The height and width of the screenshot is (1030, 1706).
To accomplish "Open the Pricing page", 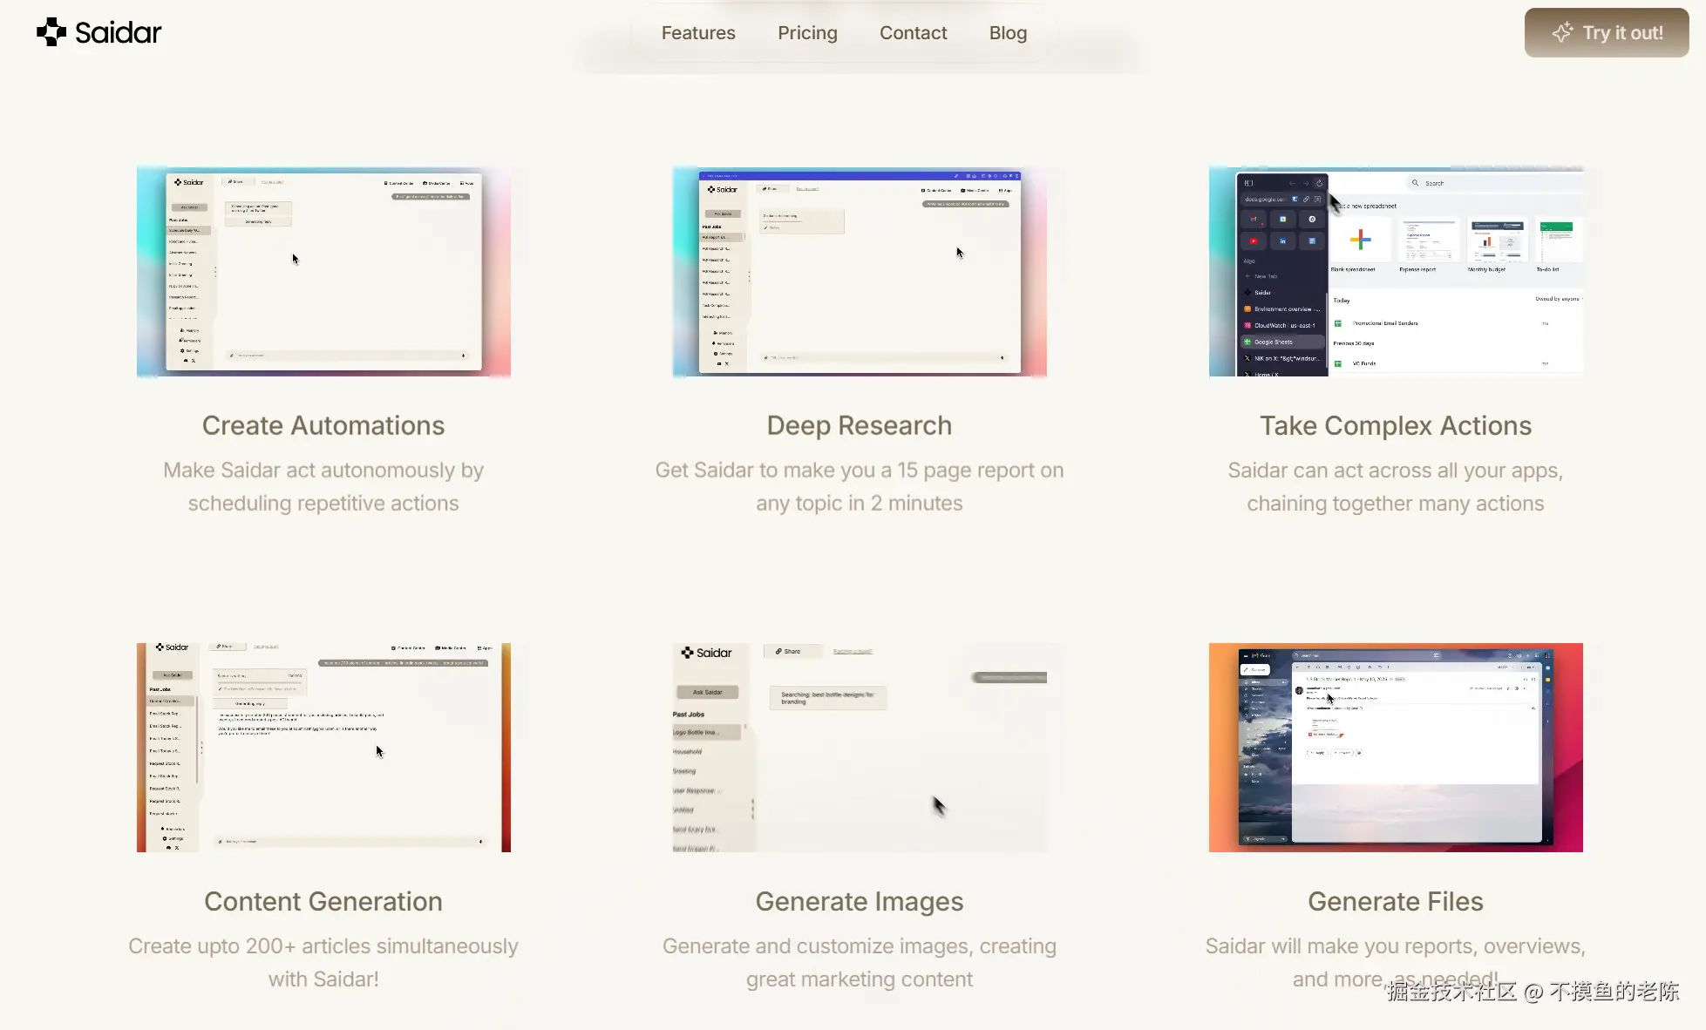I will click(x=807, y=33).
